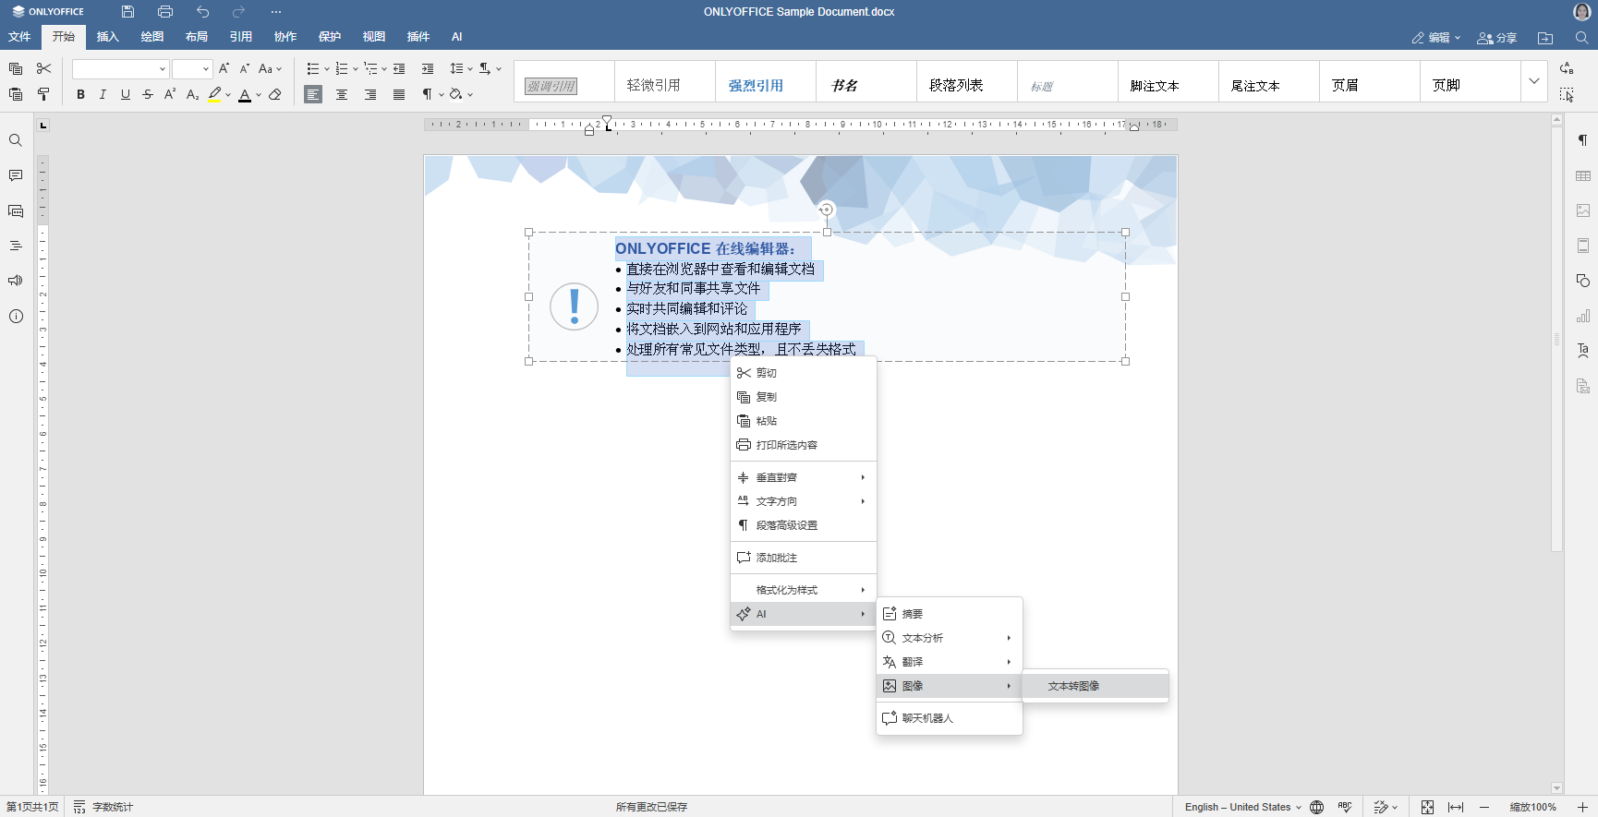Open highlight color yellow swatch

214,94
